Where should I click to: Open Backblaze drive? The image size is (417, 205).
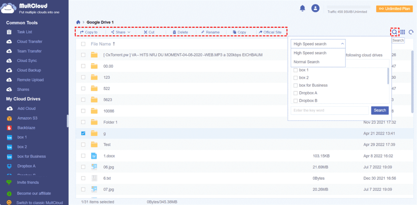pyautogui.click(x=26, y=127)
